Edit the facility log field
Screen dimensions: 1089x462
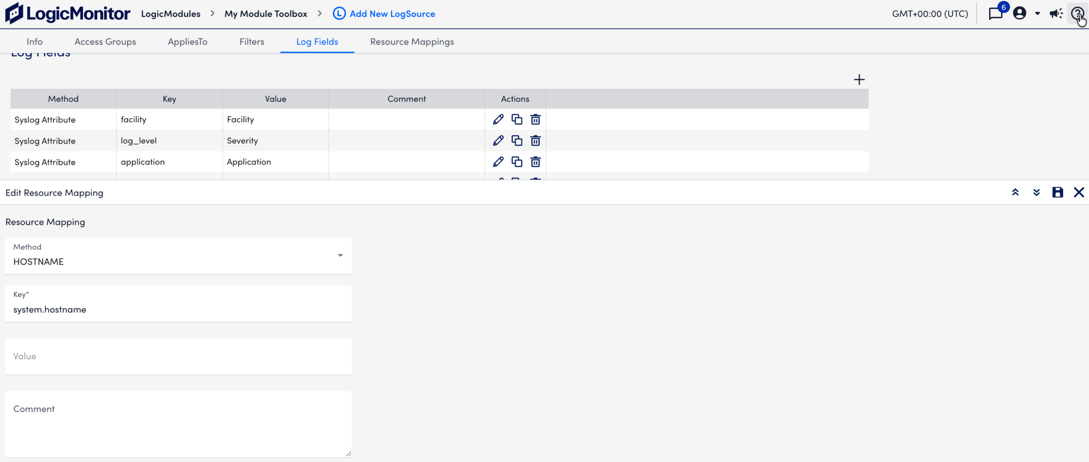499,119
